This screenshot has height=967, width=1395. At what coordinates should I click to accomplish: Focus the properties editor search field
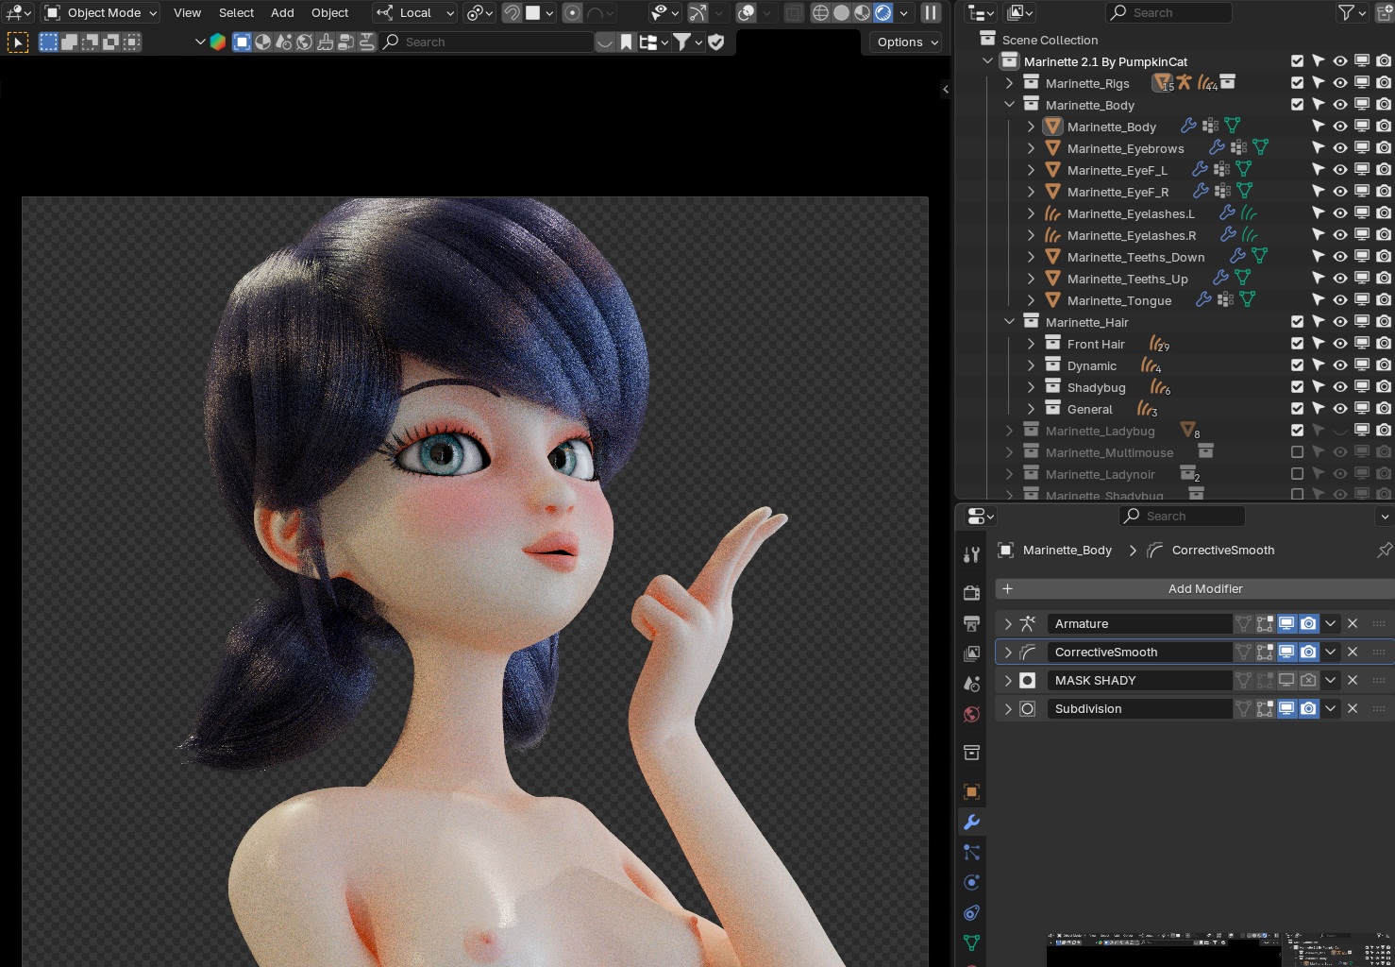point(1182,516)
